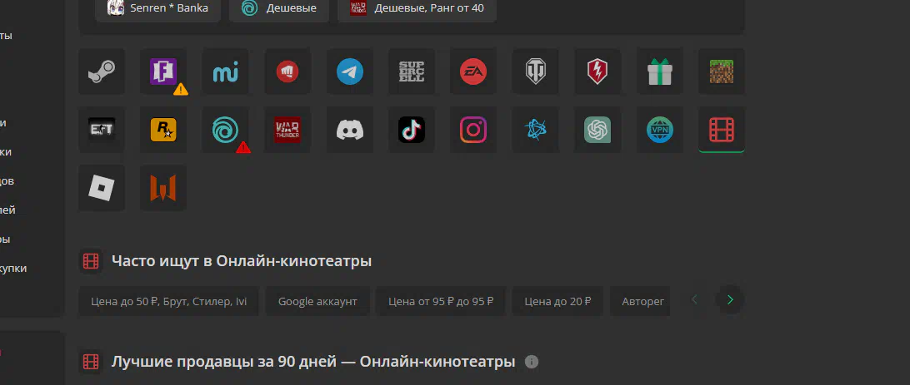Click the 'Часто ищут в Онлайн-кинотеатры' heading
Viewport: 910px width, 385px height.
coord(242,261)
